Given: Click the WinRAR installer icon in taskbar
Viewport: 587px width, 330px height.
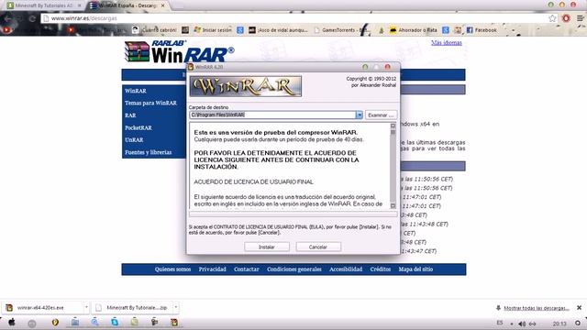Looking at the screenshot, I should tap(173, 322).
